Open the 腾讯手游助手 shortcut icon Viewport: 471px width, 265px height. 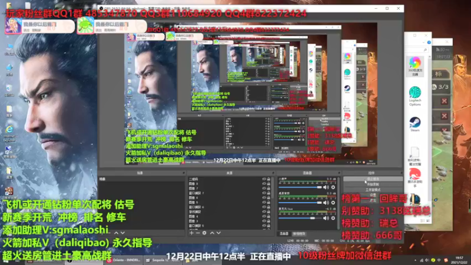pyautogui.click(x=415, y=178)
